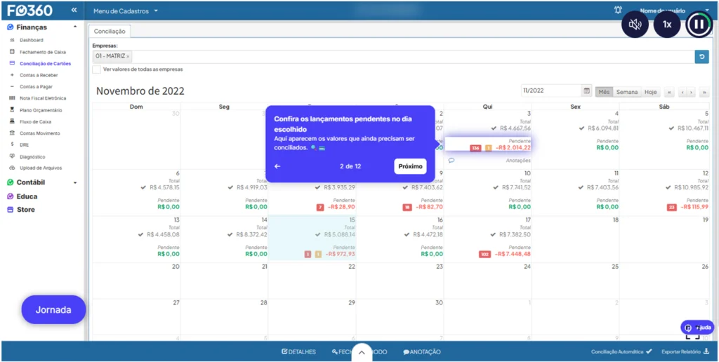This screenshot has width=719, height=362.
Task: Click total R$ 10.467,11 on day 5
Action: pos(693,128)
